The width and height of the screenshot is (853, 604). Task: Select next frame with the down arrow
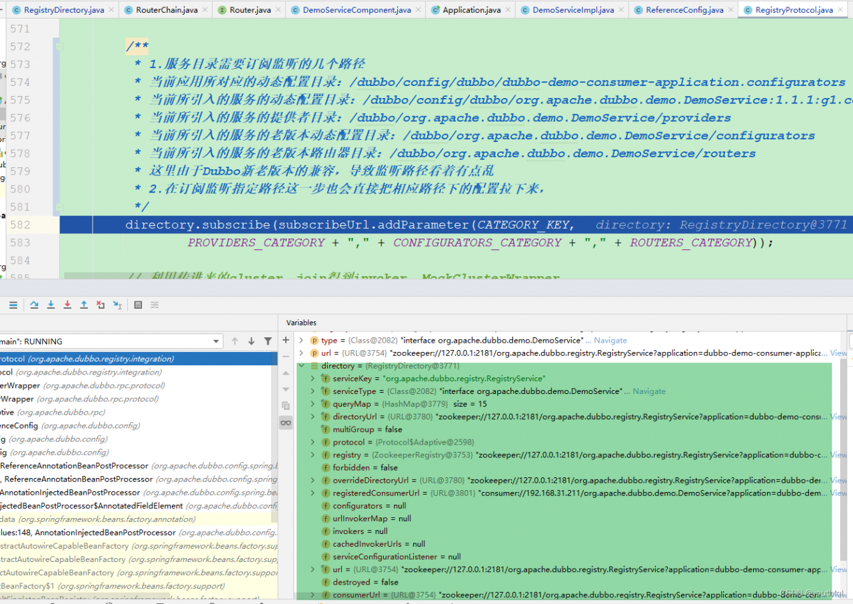tap(251, 341)
